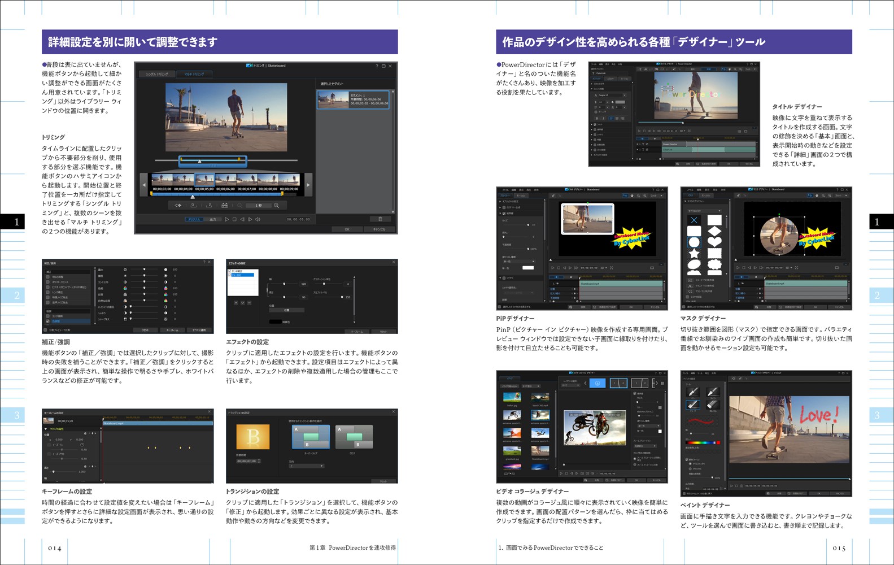Select the star mask shape
Image resolution: width=894 pixels, height=565 pixels.
pyautogui.click(x=694, y=254)
